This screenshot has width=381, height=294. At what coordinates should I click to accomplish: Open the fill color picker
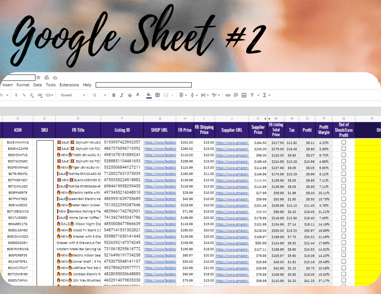click(149, 95)
